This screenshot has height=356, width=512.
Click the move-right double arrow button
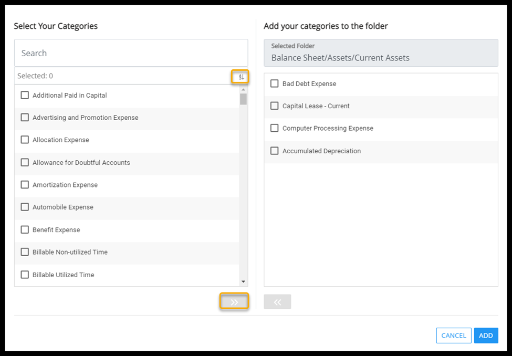(234, 302)
